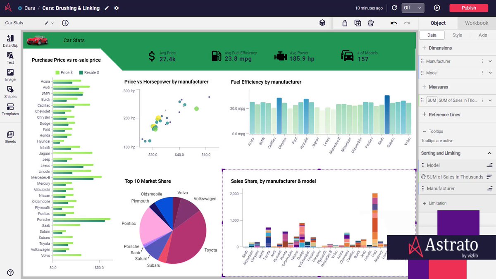Click the delete trash icon
This screenshot has height=279, width=496.
(x=371, y=23)
